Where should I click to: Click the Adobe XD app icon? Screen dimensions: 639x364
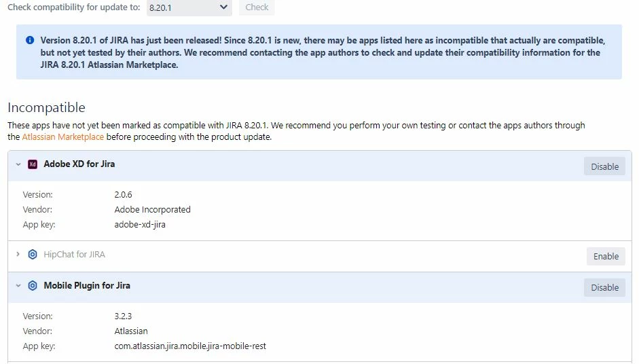[x=33, y=164]
